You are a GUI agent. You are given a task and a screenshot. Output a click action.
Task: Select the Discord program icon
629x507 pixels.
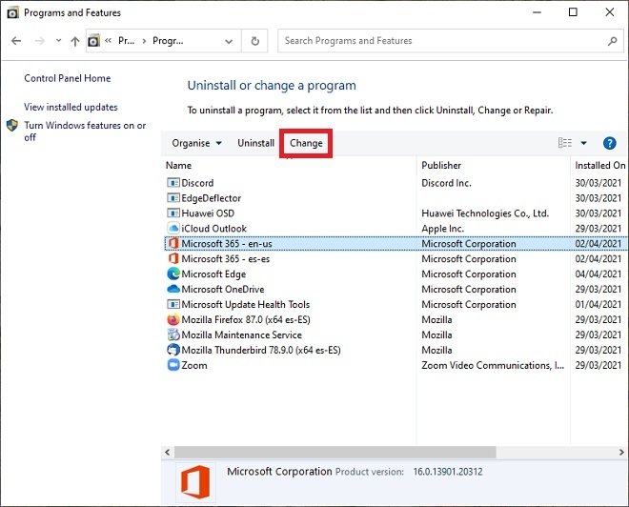172,183
